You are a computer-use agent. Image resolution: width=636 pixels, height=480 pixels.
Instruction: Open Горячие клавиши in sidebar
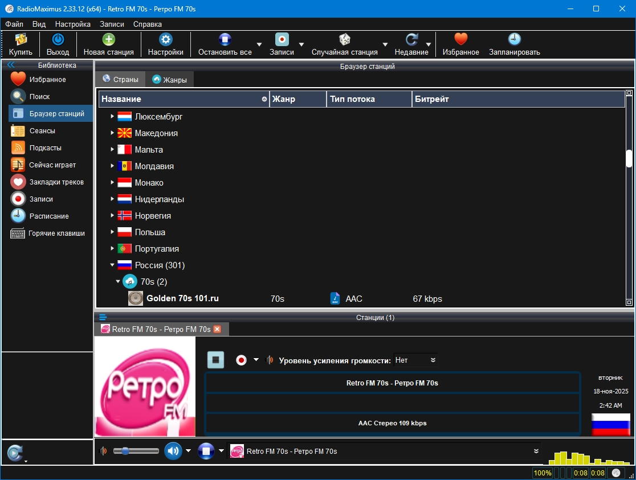(x=56, y=233)
